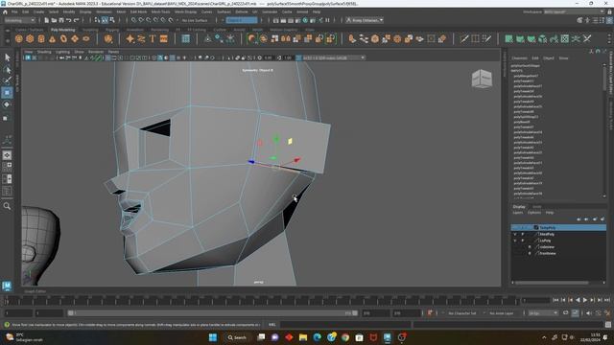Create a polygon cone from the shelf

point(52,38)
